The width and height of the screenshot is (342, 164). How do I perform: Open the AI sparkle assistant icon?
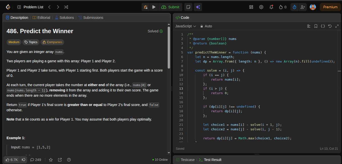(198, 7)
